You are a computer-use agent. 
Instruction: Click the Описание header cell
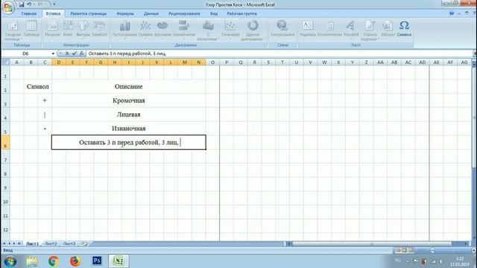click(x=129, y=86)
